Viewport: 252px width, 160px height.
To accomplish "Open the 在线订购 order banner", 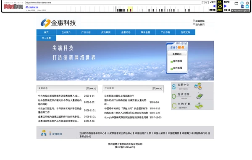I will pyautogui.click(x=192, y=96).
